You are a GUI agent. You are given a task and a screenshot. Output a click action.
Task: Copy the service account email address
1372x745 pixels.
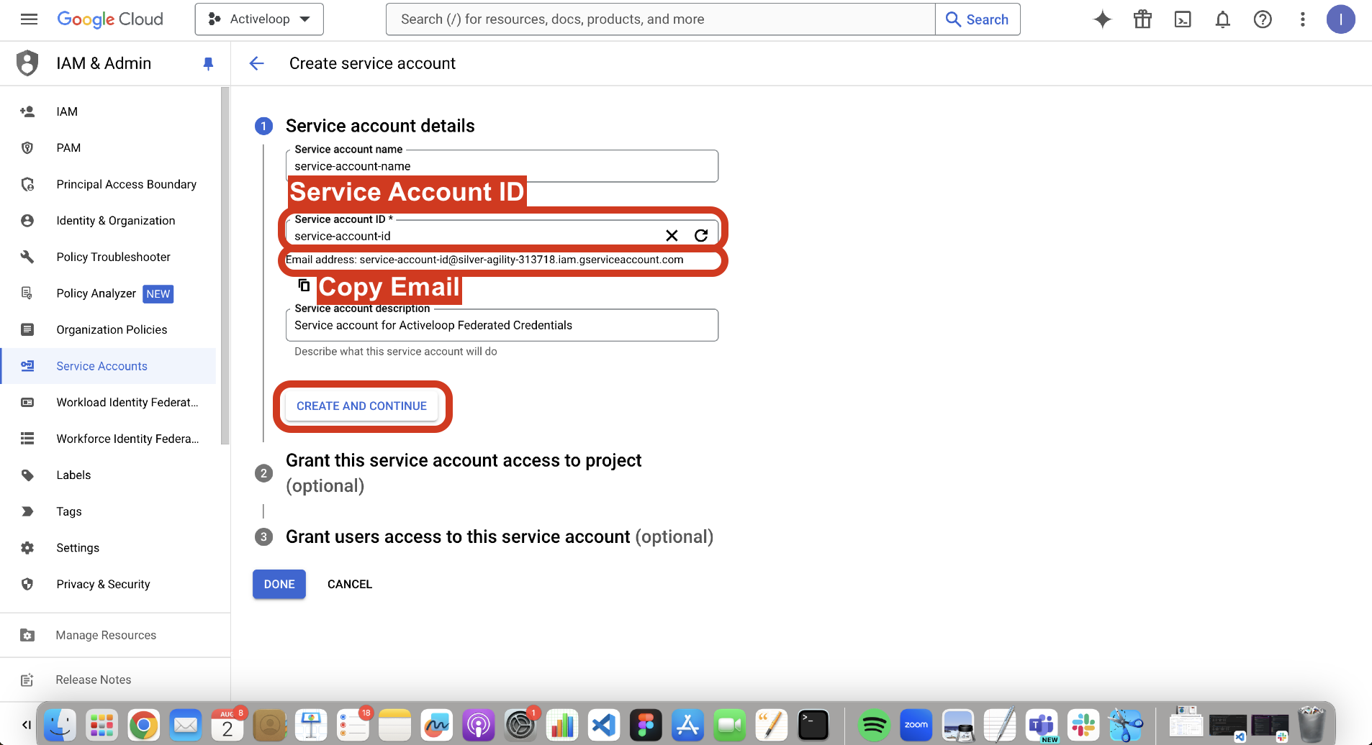[x=304, y=285]
